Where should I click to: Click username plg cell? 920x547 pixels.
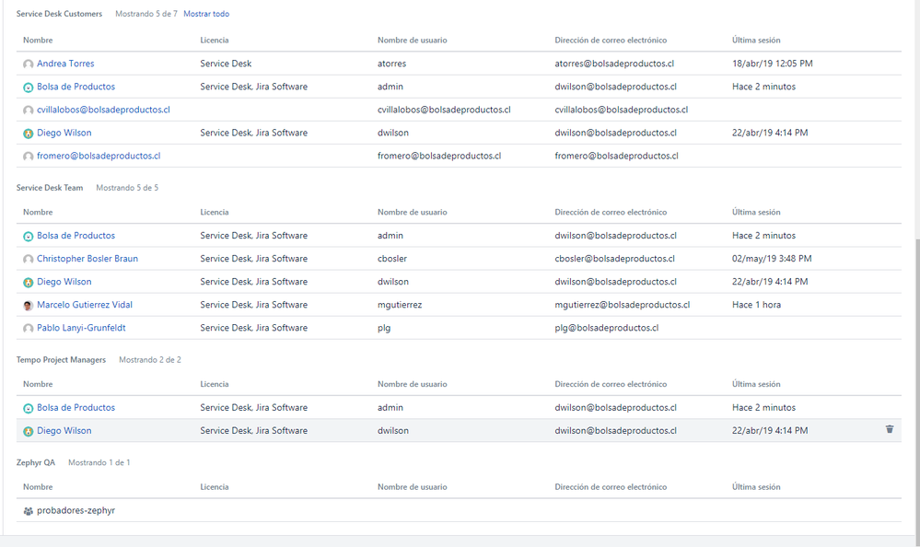point(384,328)
